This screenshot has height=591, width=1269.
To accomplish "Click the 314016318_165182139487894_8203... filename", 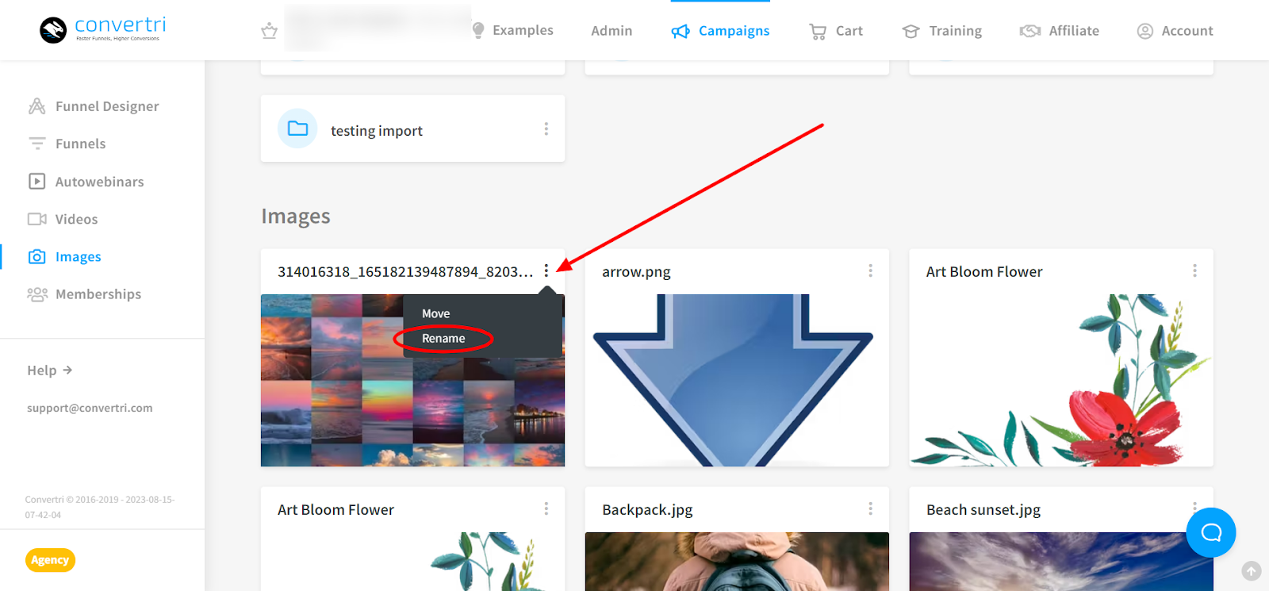I will click(405, 271).
